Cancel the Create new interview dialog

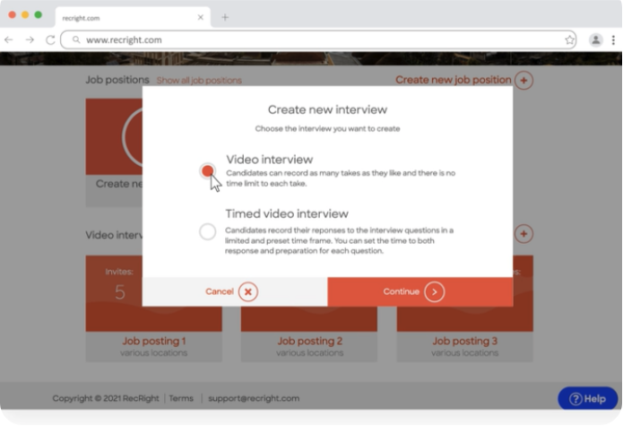pos(234,291)
